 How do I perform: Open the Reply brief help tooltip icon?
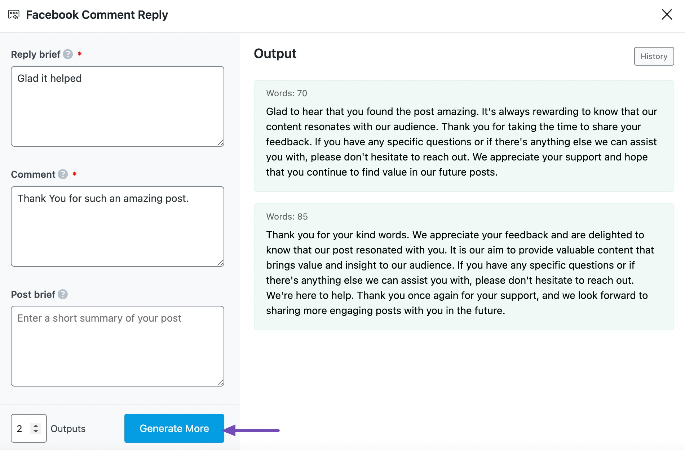(67, 54)
